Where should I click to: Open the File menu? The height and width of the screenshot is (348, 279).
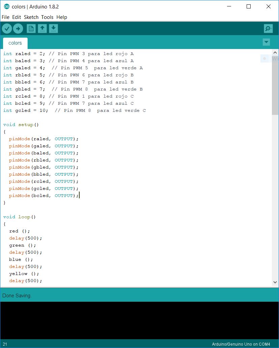(5, 17)
